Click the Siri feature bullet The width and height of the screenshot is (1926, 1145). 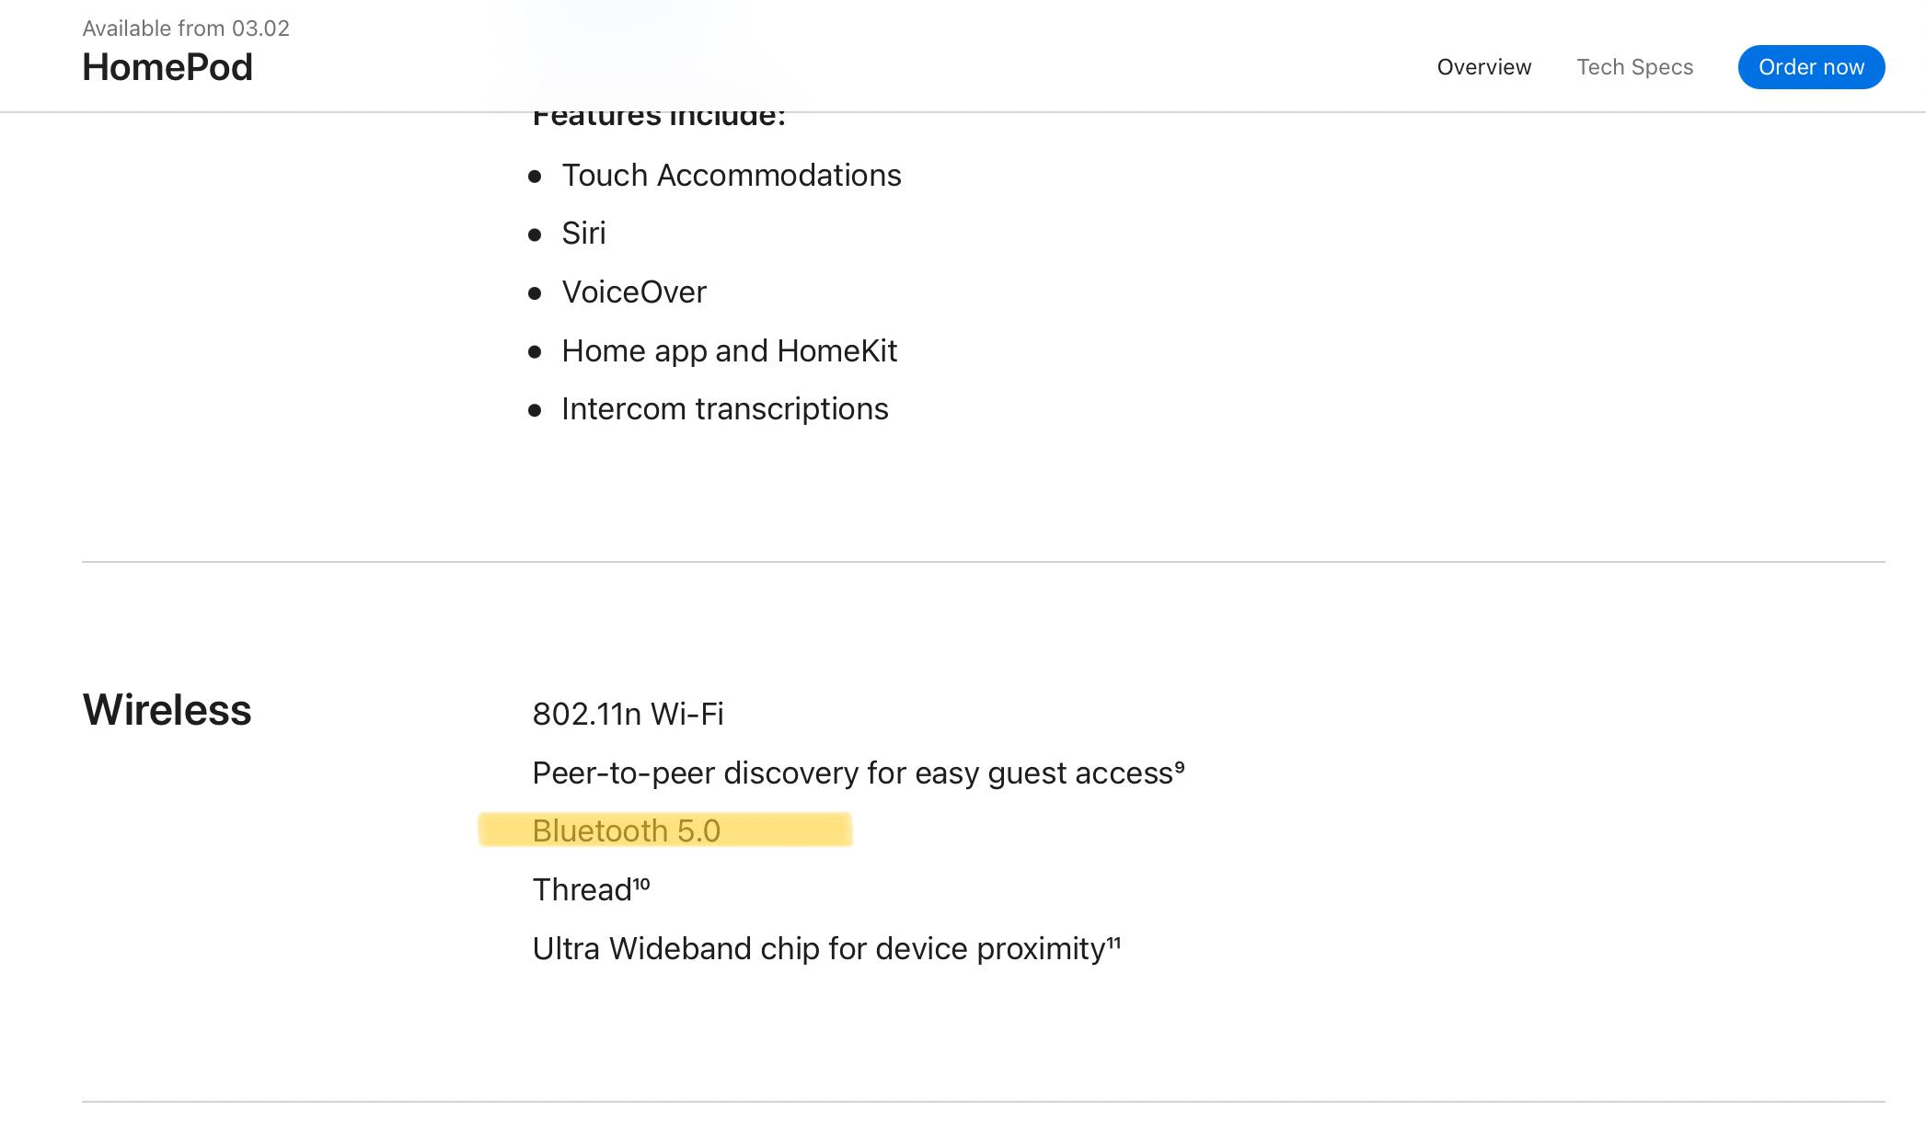point(583,234)
